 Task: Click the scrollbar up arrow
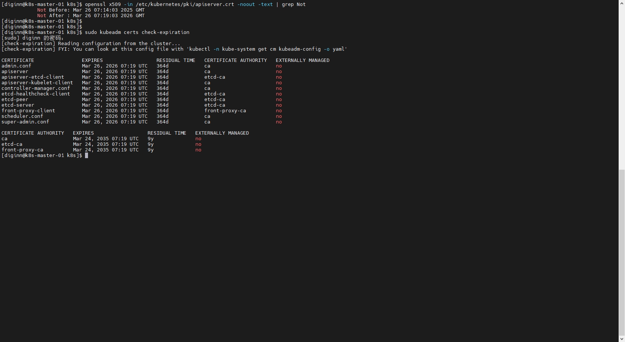click(x=622, y=3)
